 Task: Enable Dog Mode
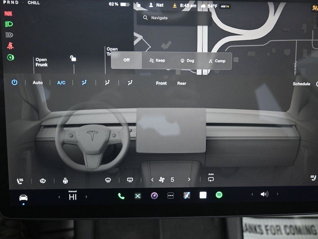coord(187,61)
